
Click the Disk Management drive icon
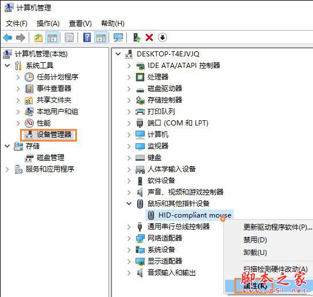29,158
